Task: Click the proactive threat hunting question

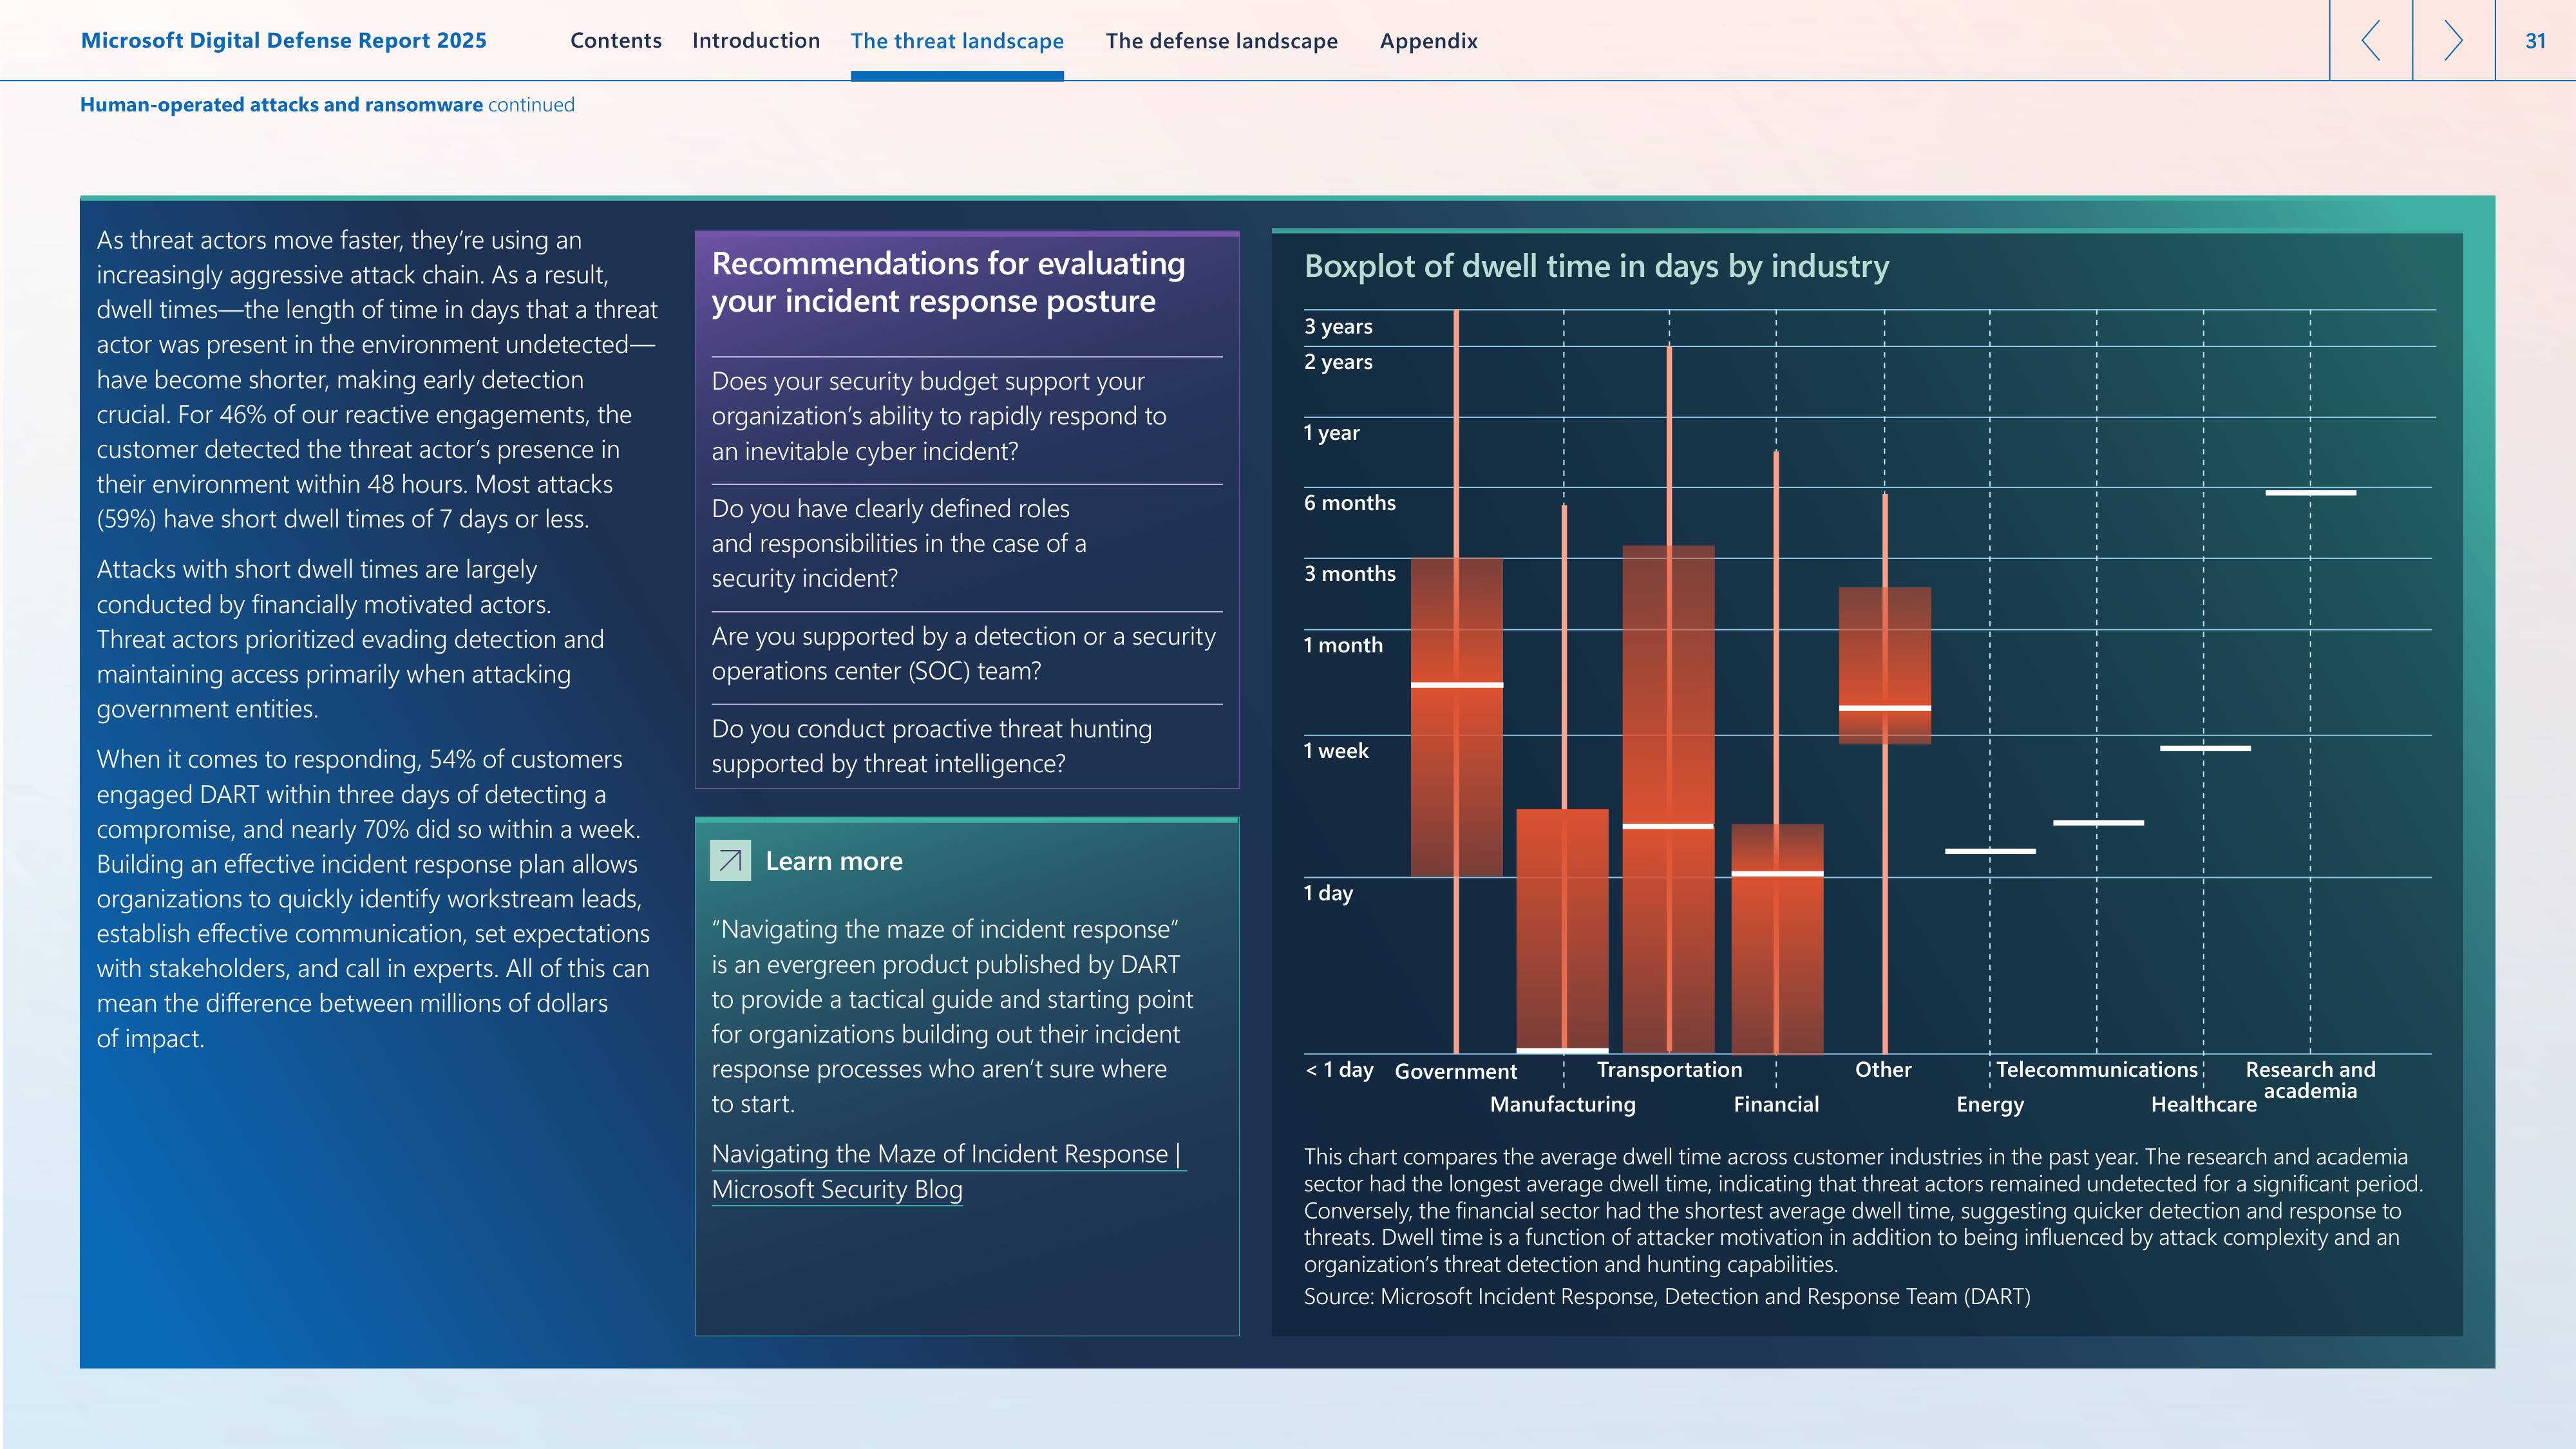Action: tap(932, 746)
